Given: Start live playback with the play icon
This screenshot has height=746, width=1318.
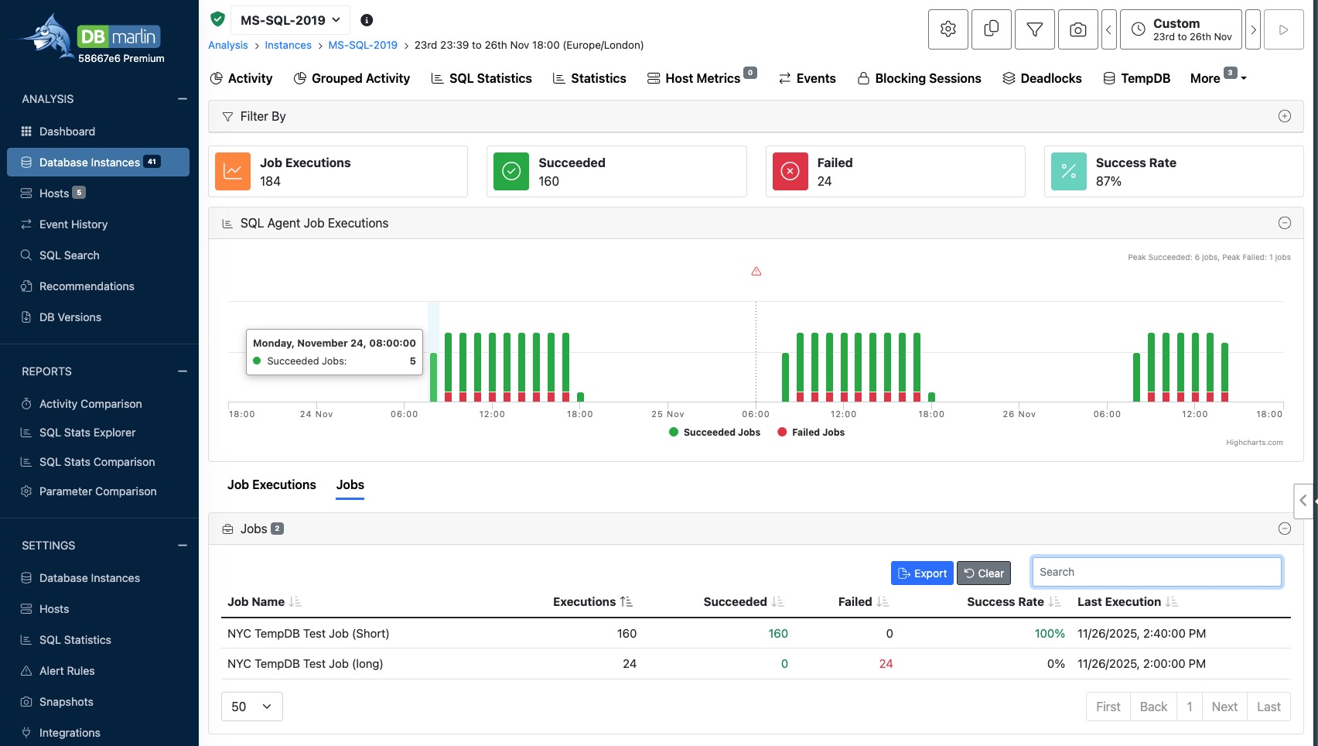Looking at the screenshot, I should (1283, 29).
